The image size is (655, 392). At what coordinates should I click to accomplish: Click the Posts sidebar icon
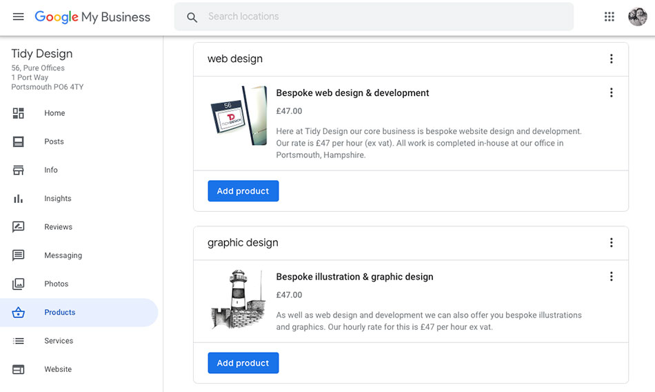click(19, 141)
